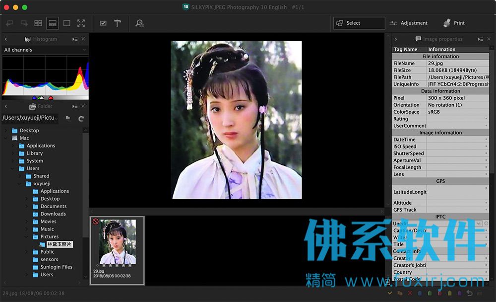Expand the Documents folder node
This screenshot has height=302, width=496.
27,206
